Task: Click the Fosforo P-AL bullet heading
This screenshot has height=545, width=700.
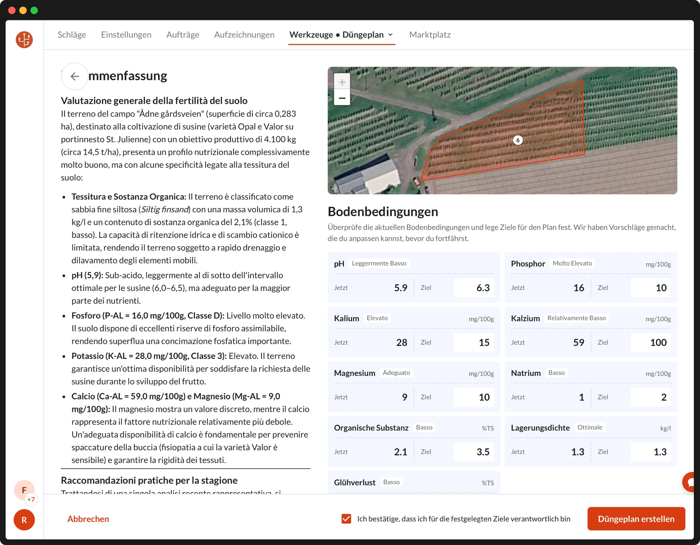Action: point(148,315)
